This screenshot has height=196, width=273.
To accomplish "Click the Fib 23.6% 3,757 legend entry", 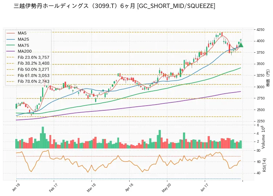I will pos(28,57).
